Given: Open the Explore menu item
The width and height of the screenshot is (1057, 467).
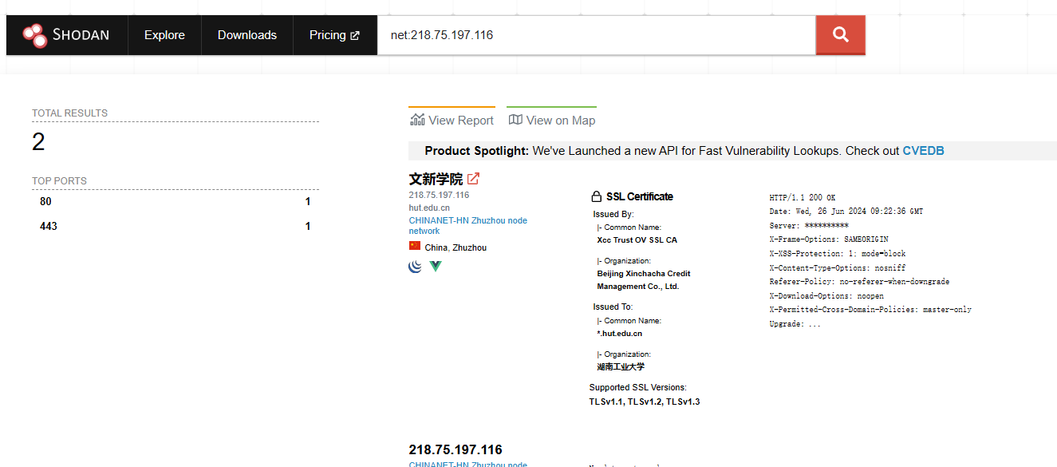Looking at the screenshot, I should click(x=164, y=35).
